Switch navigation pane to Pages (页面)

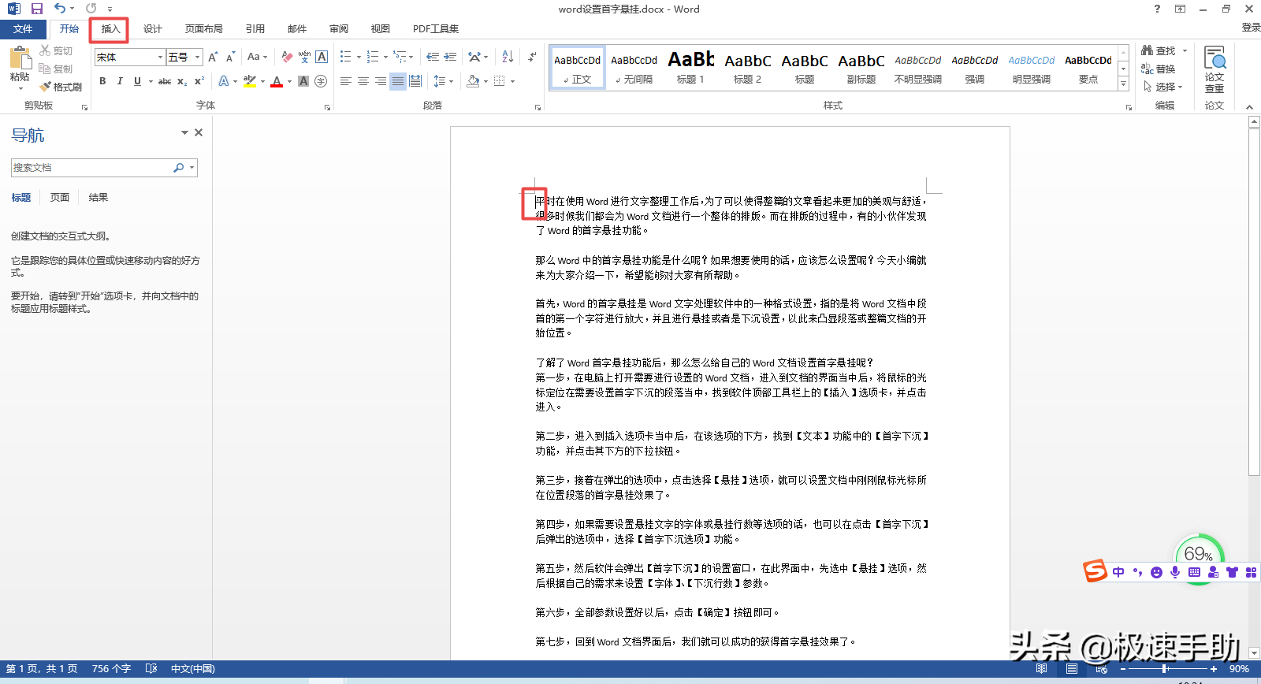pyautogui.click(x=60, y=198)
